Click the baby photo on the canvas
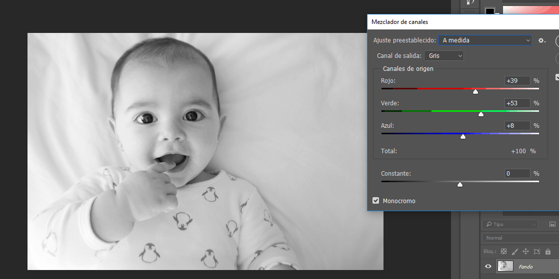559x279 pixels. coord(205,152)
